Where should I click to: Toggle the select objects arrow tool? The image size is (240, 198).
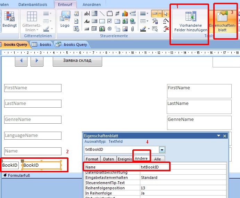click(166, 14)
